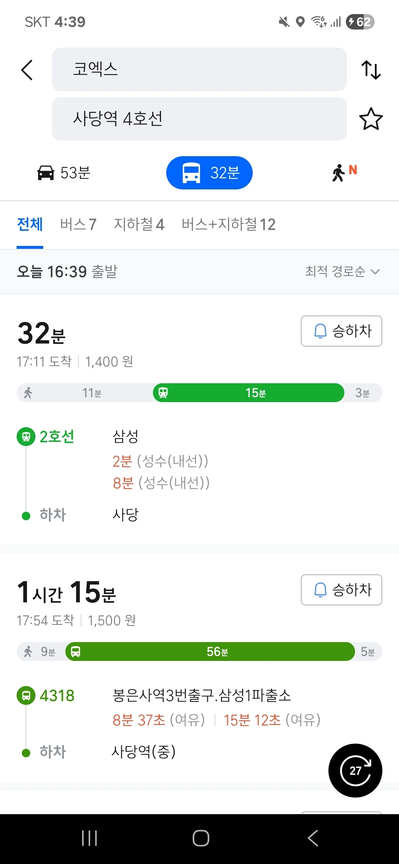
Task: Edit the 코엑스 origin field
Action: (199, 69)
